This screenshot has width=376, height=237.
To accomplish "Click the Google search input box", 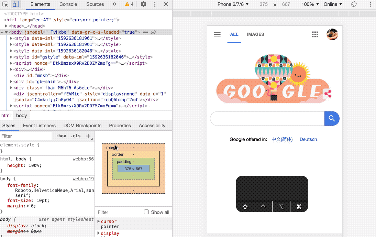I will click(x=267, y=119).
